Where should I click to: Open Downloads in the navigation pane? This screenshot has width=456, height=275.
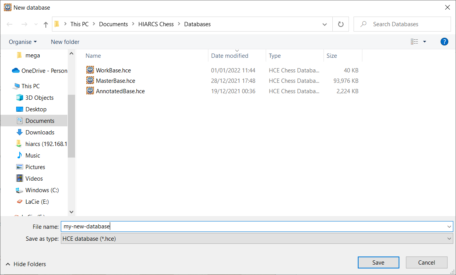coord(40,132)
